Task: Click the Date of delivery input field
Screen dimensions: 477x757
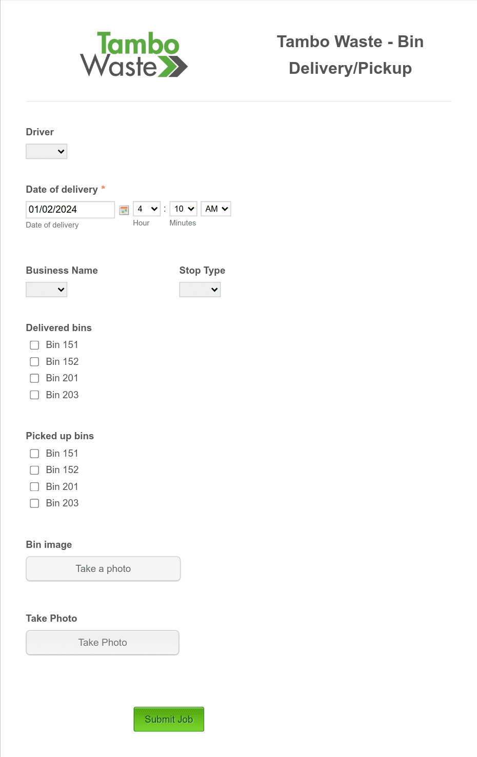Action: point(70,209)
